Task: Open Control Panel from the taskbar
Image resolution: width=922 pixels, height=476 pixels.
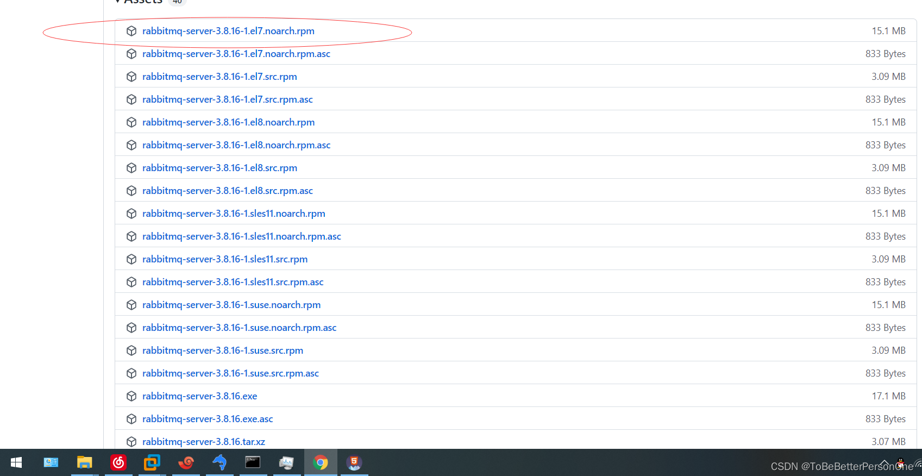Action: tap(51, 462)
